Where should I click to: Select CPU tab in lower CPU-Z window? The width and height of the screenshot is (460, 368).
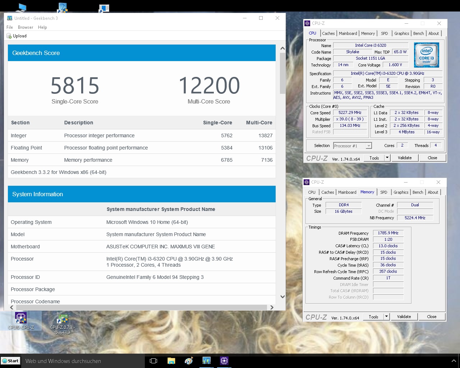[x=312, y=192]
